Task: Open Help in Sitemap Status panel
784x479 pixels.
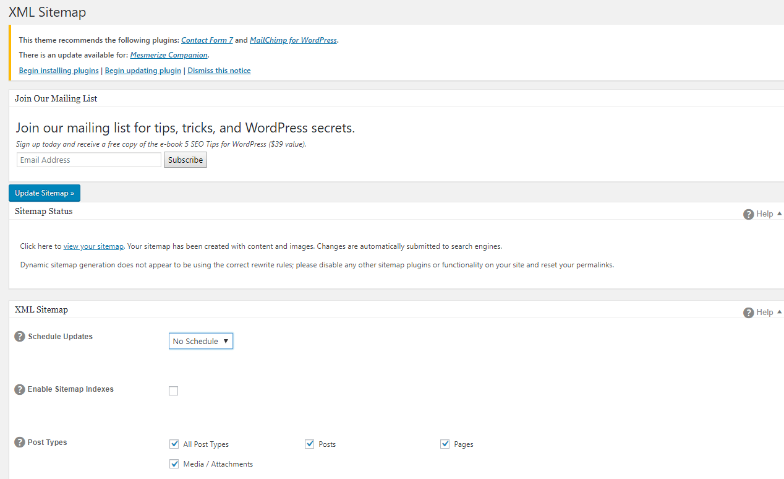Action: 759,214
